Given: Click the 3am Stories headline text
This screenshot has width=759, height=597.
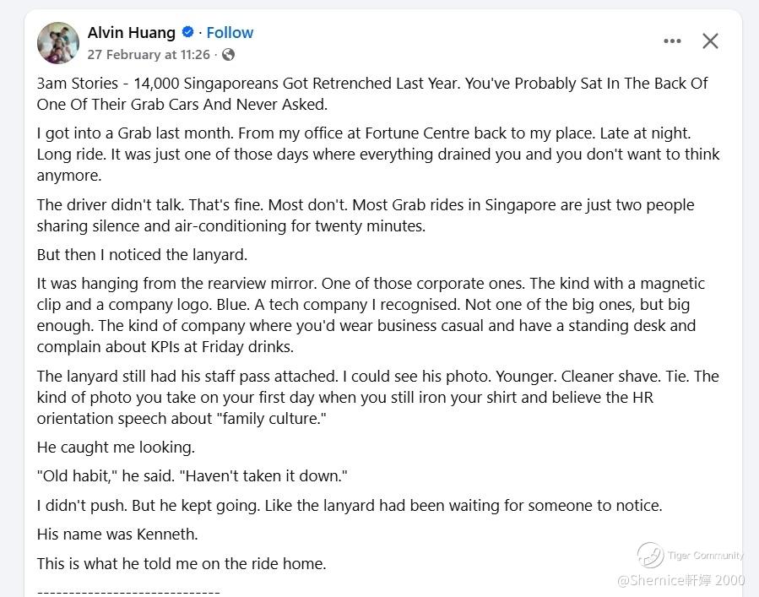Looking at the screenshot, I should [372, 94].
